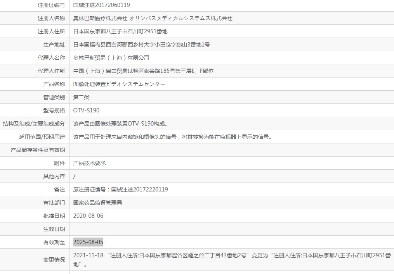Select the 变更情况 label
The height and width of the screenshot is (274, 394).
point(54,260)
